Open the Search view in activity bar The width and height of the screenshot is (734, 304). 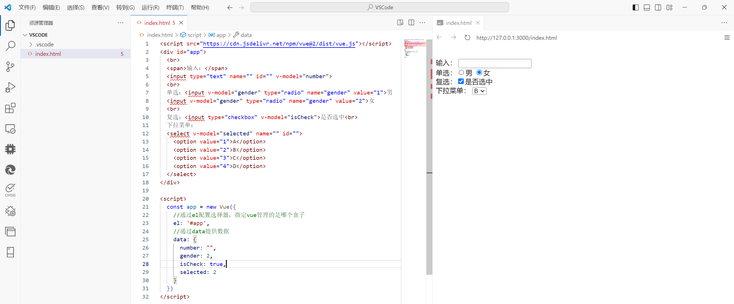(x=10, y=46)
